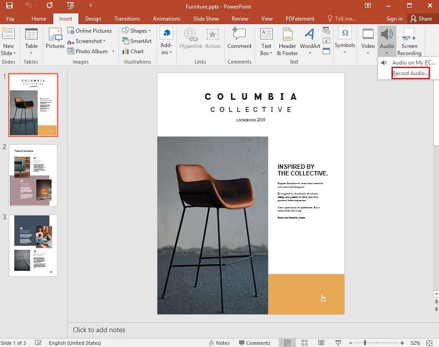Open Header & Footer settings
This screenshot has height=347, width=439.
tap(287, 39)
